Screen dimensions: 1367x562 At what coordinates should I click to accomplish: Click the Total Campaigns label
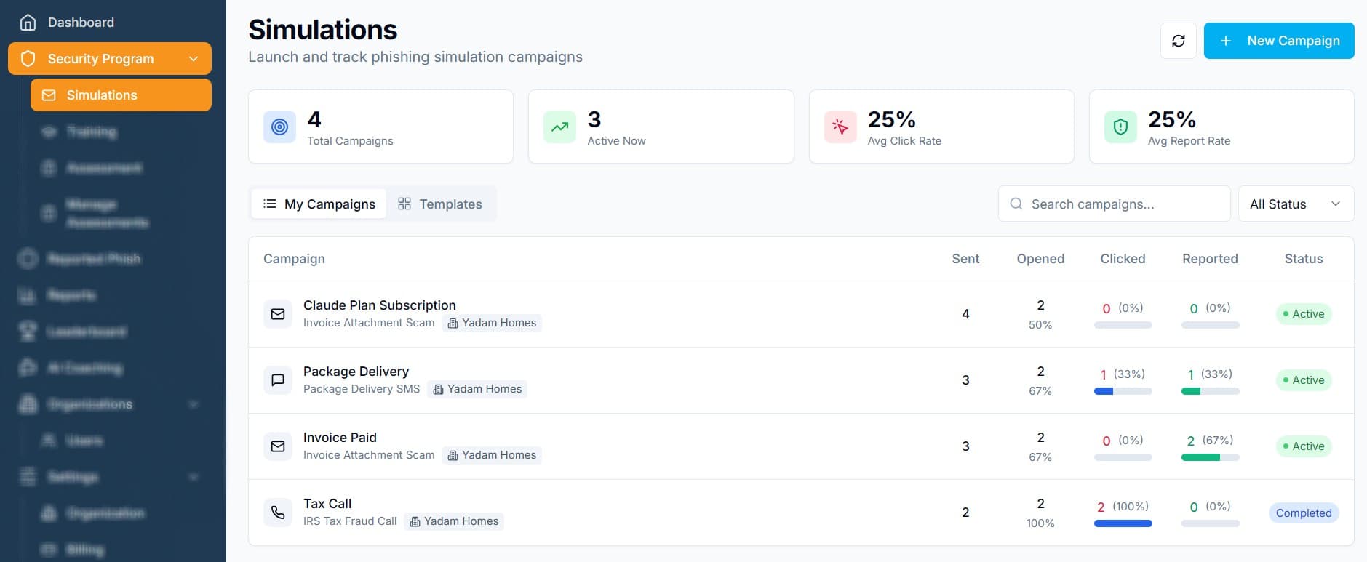tap(350, 141)
